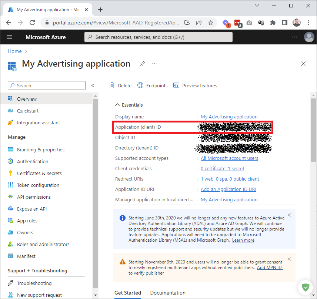Screen dimensions: 317x299
Task: Open the Azure portal hamburger menu
Action: pos(9,37)
